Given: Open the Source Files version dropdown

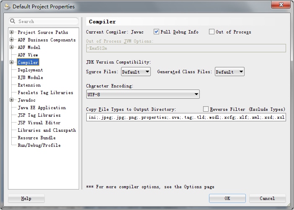Looking at the screenshot, I should pos(136,72).
